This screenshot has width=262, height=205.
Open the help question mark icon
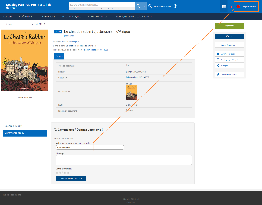pyautogui.click(x=176, y=6)
